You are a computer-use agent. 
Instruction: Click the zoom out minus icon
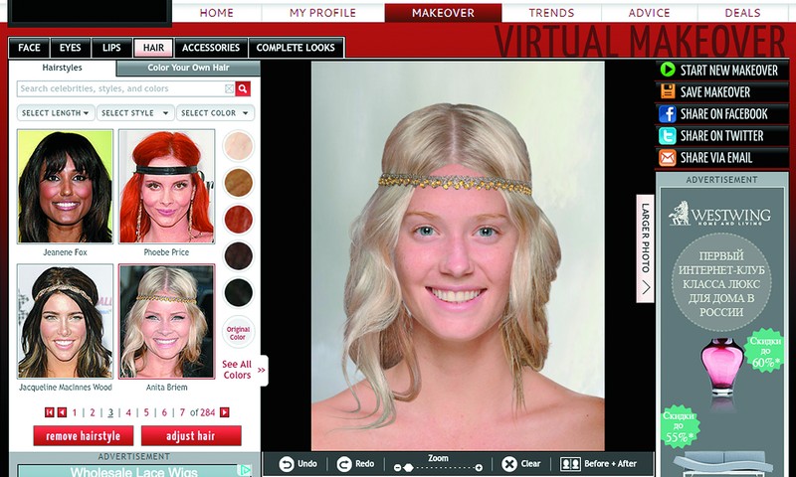coord(397,468)
